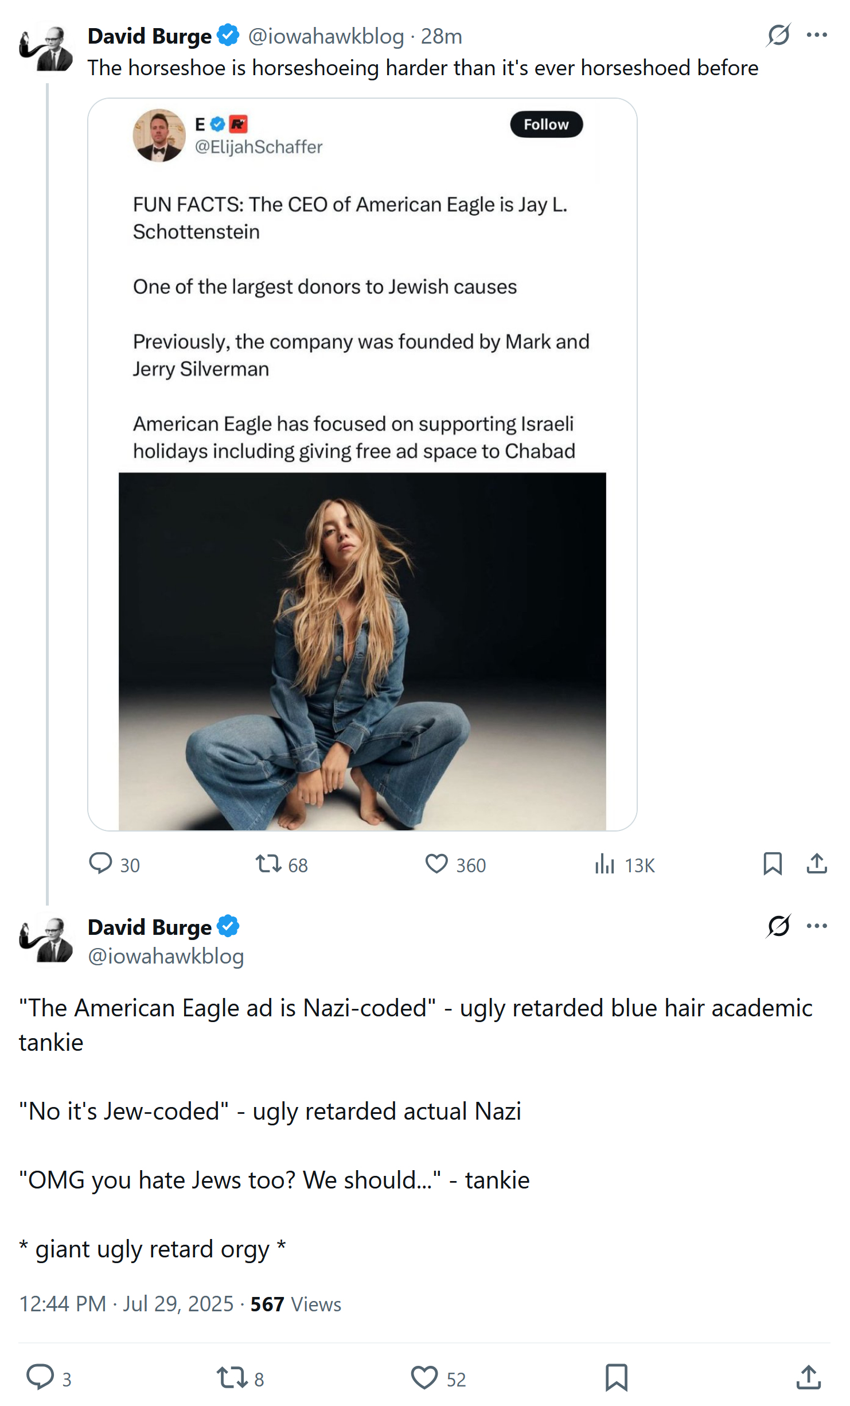Share the top post via share icon
850x1406 pixels.
pos(817,864)
